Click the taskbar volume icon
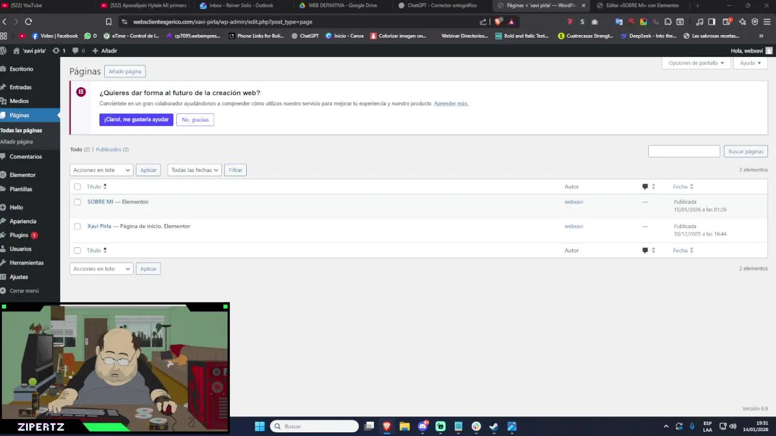 click(x=732, y=426)
